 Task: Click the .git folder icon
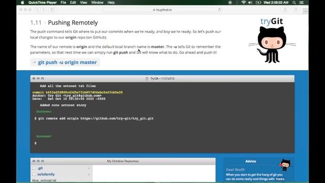pos(34,168)
